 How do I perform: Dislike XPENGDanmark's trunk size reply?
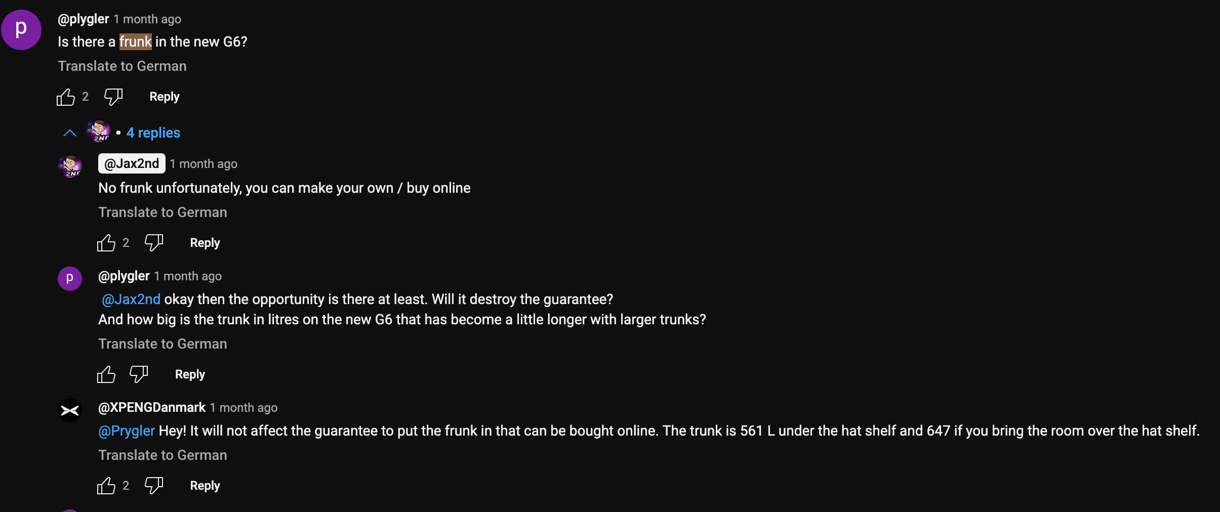(153, 486)
